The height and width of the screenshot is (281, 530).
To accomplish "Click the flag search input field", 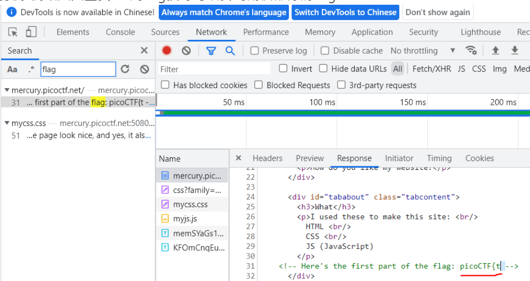I will pos(78,69).
